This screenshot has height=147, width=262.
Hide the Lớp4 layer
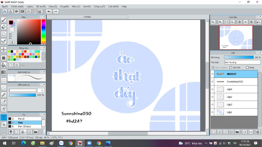212,89
